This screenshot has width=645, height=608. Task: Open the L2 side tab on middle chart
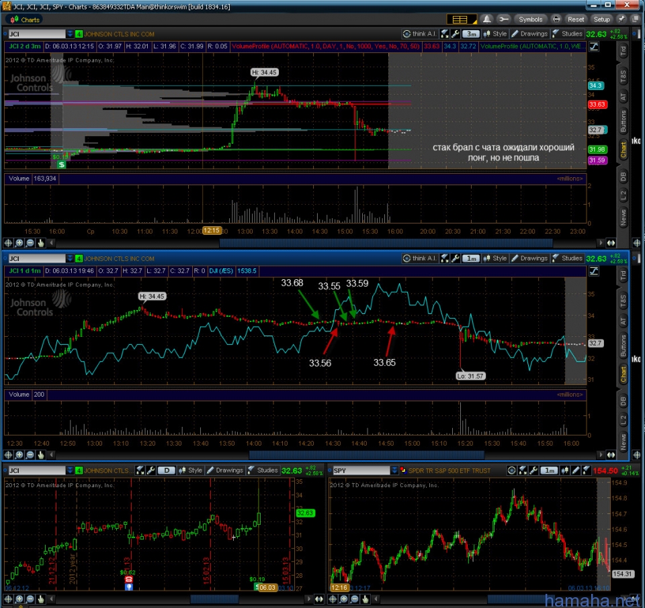(623, 419)
